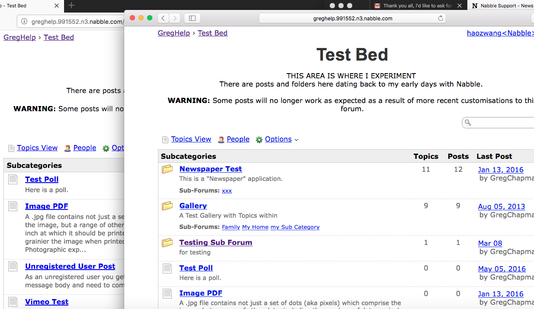The height and width of the screenshot is (309, 534).
Task: Click the Gallery folder icon
Action: coord(167,206)
